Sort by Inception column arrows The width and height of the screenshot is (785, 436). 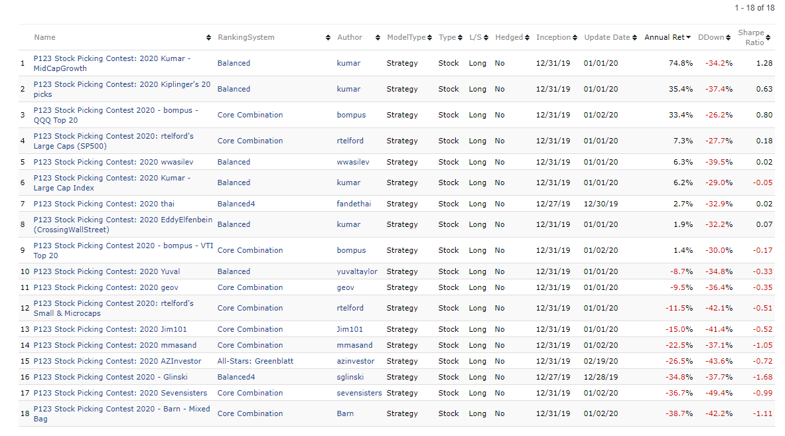(575, 38)
